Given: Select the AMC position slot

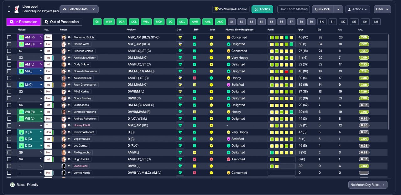Looking at the screenshot, I should click(x=220, y=22).
